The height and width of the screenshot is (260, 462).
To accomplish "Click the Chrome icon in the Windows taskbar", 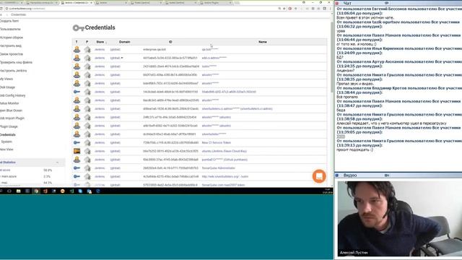I will [36, 191].
